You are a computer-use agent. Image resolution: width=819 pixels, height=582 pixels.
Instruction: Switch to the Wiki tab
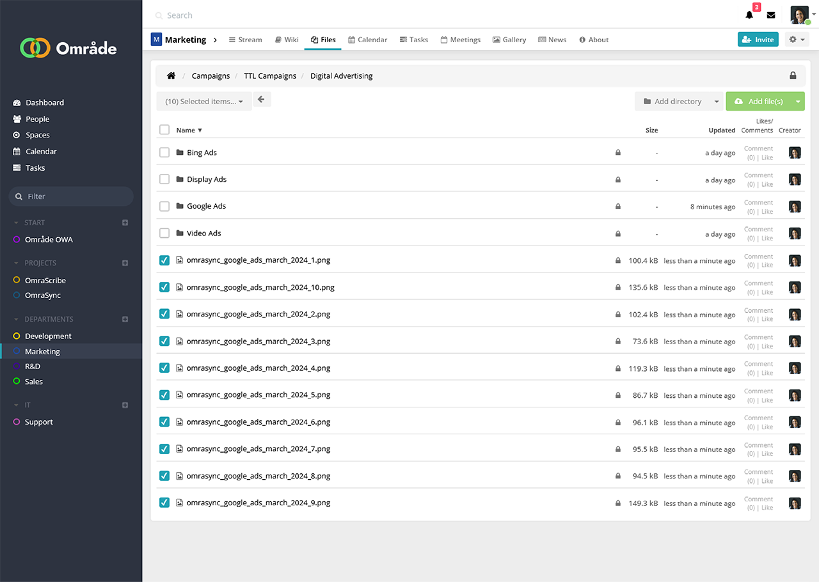pos(286,40)
